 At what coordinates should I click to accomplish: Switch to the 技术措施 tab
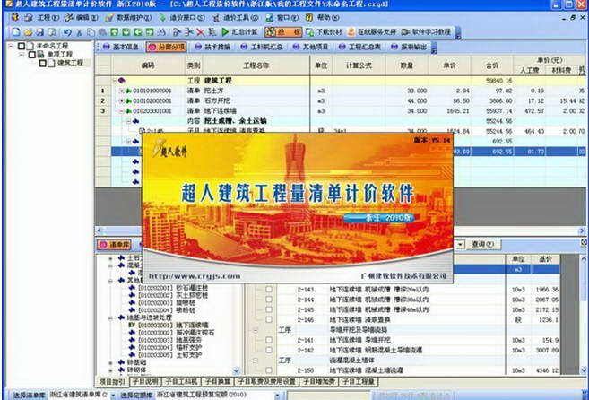[212, 47]
